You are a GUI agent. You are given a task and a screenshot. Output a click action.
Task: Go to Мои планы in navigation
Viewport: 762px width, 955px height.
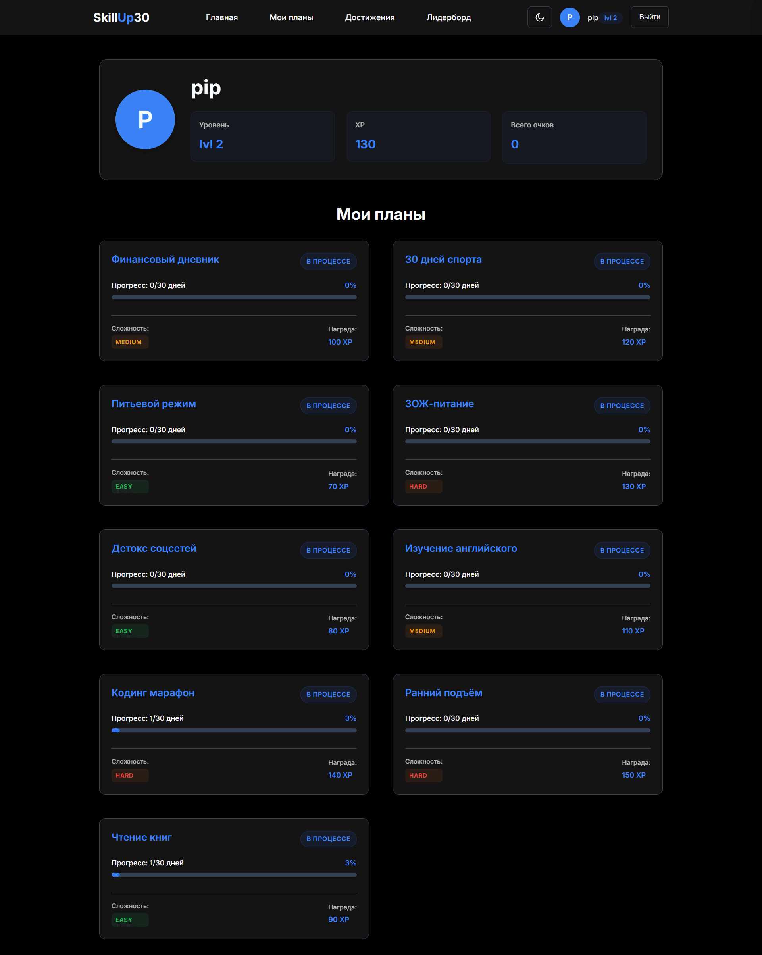click(291, 18)
